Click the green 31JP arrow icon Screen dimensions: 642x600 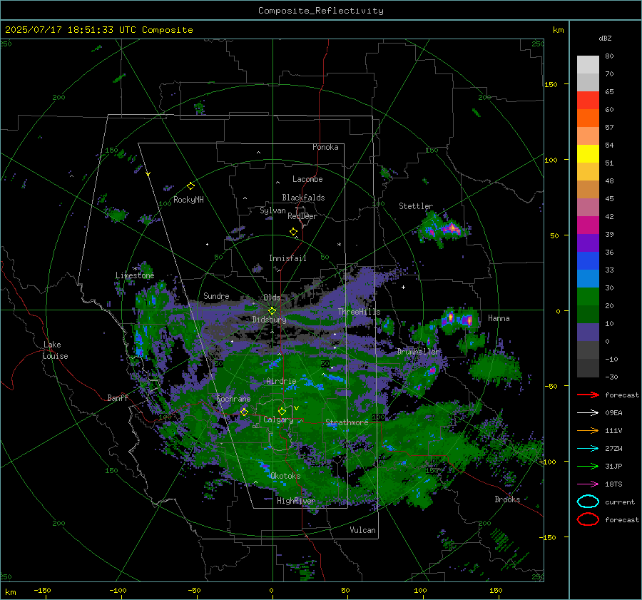click(x=588, y=466)
